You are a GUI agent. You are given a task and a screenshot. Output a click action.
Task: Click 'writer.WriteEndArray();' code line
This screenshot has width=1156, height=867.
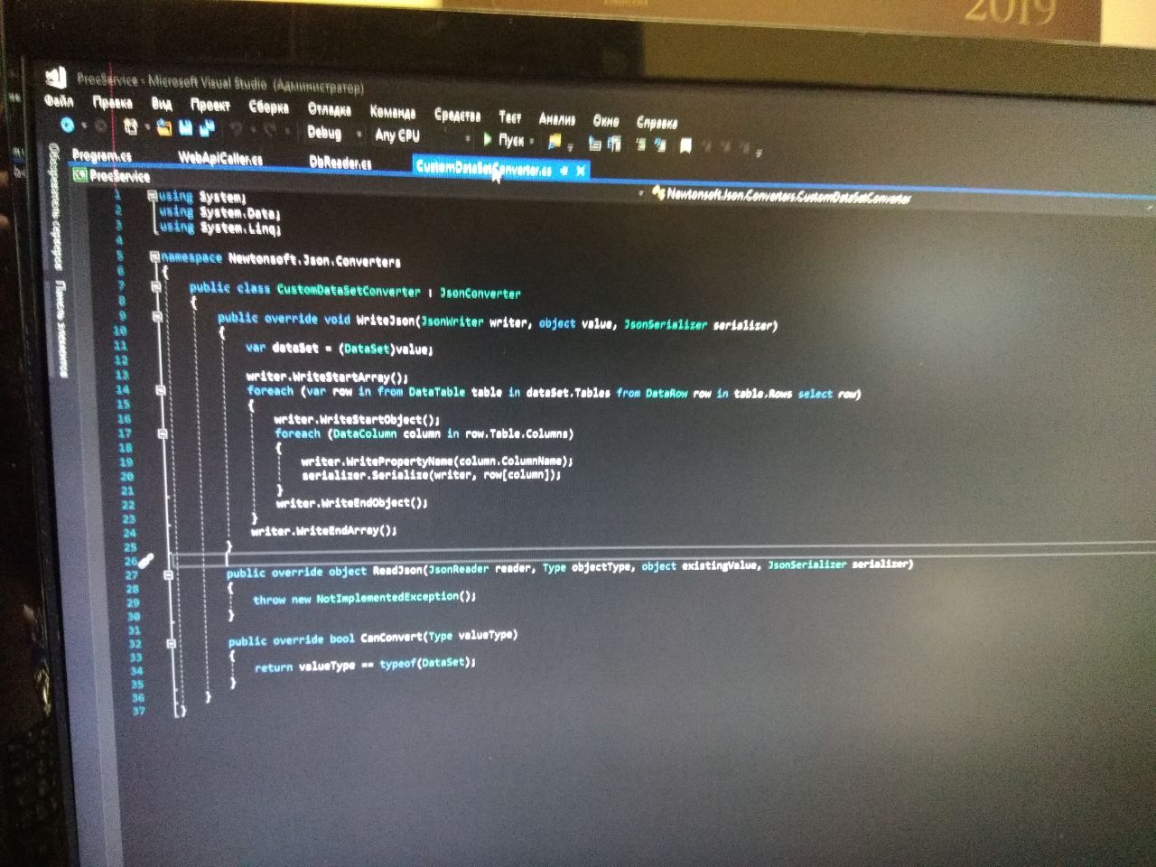pos(324,530)
